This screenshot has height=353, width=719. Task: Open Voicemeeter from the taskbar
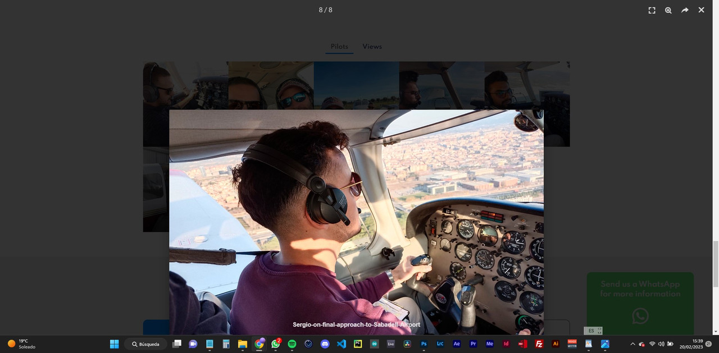[572, 344]
